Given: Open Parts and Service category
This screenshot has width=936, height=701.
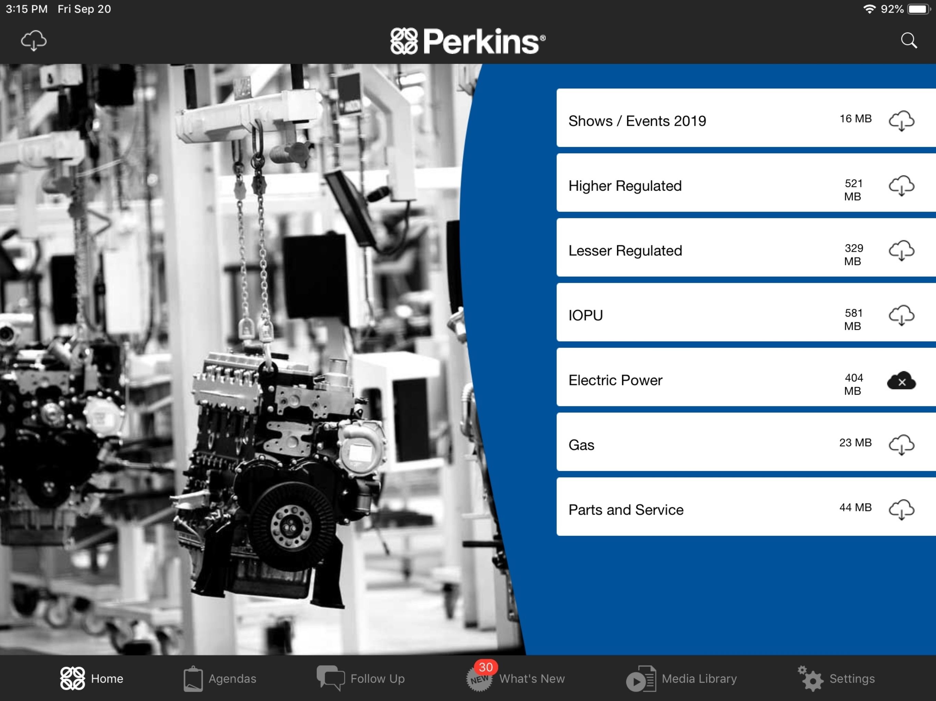Looking at the screenshot, I should (746, 507).
